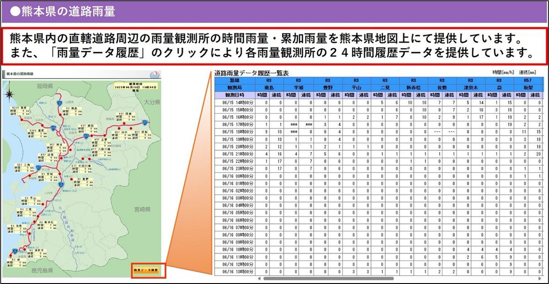Click the scrollbar's left arrow under the table
549x284 pixels.
(259, 278)
